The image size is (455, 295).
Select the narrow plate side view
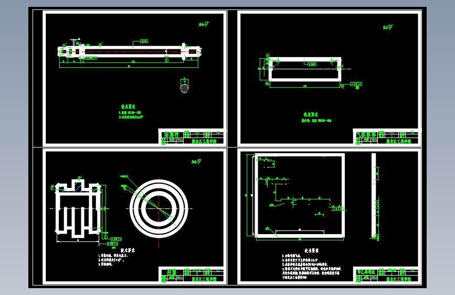click(x=374, y=196)
